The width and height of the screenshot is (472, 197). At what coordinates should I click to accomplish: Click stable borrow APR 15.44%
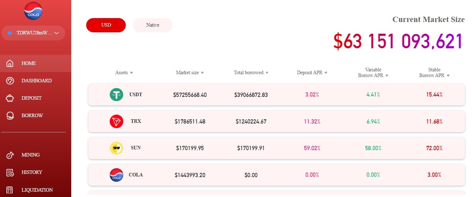pos(434,95)
